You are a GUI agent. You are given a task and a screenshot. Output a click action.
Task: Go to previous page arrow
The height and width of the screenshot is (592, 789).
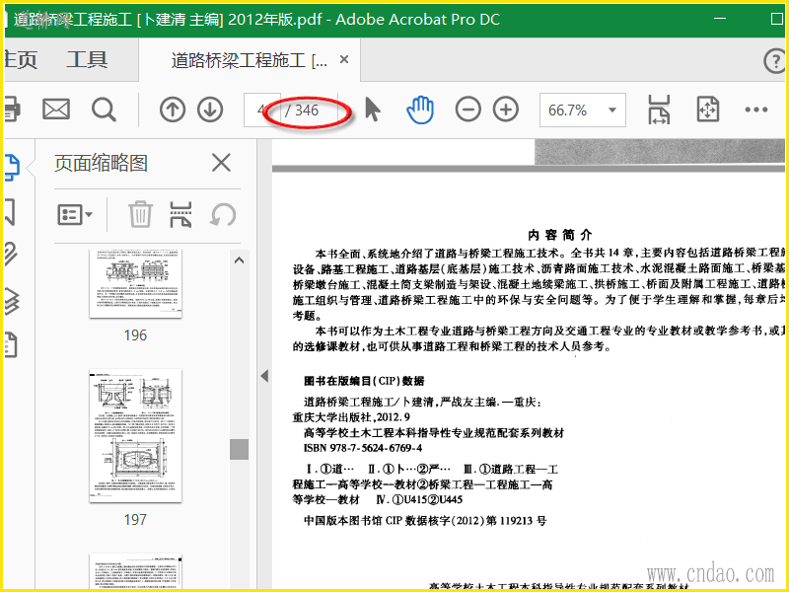pyautogui.click(x=172, y=110)
